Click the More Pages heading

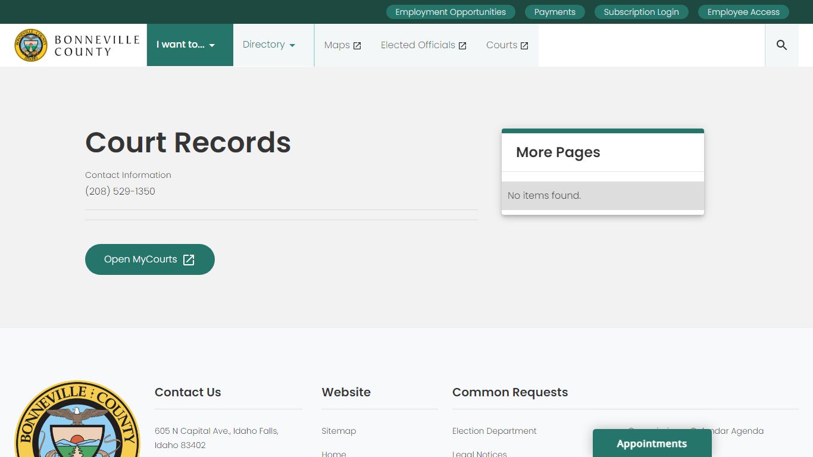558,152
